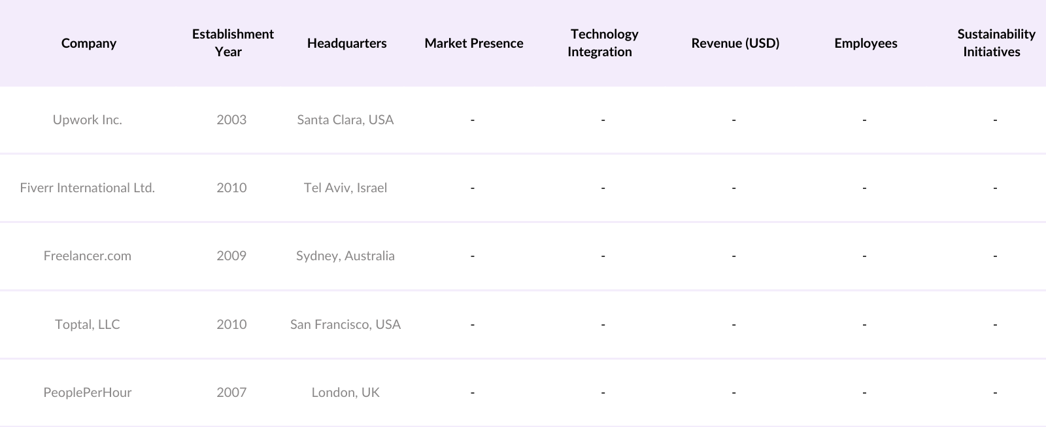Select the Upwork Inc. company cell
The image size is (1046, 427).
(88, 120)
